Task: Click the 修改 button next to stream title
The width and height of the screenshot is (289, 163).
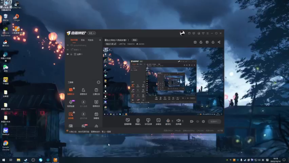Action: [x=135, y=40]
